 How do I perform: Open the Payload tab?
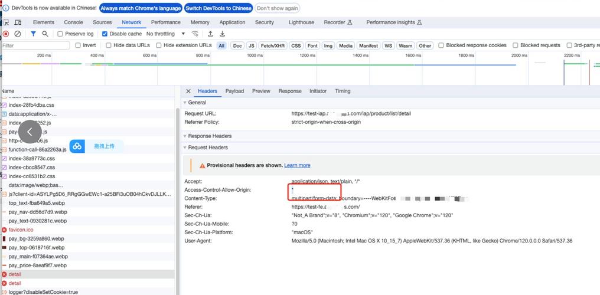(x=234, y=91)
